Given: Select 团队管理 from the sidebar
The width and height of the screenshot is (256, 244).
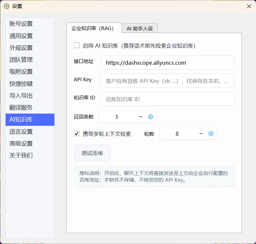Looking at the screenshot, I should click(30, 60).
